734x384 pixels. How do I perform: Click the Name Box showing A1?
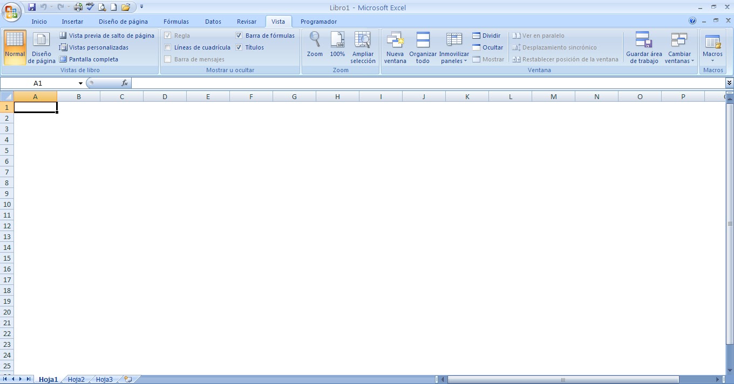pyautogui.click(x=38, y=83)
